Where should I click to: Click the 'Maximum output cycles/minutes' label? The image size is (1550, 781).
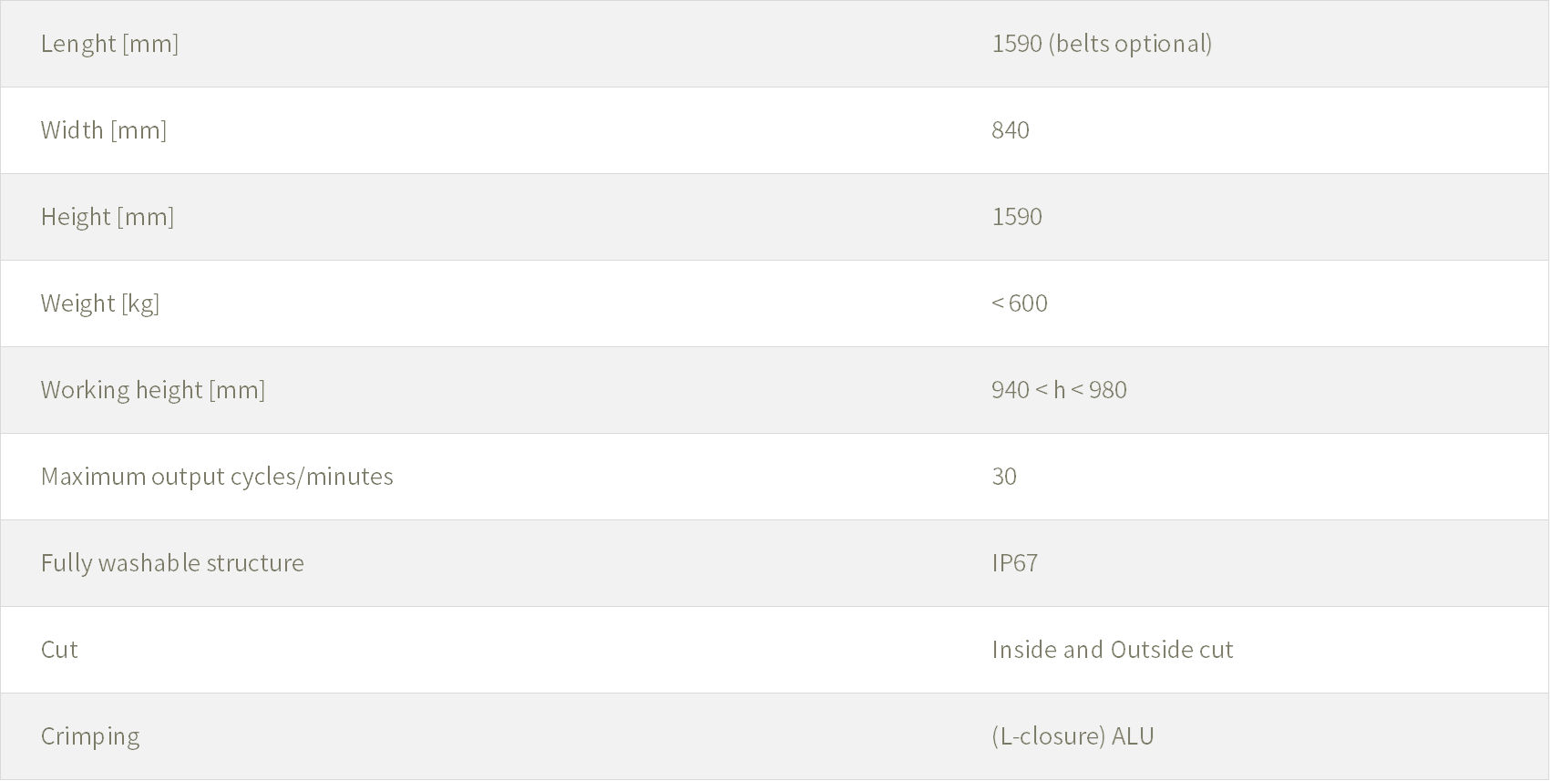tap(216, 477)
